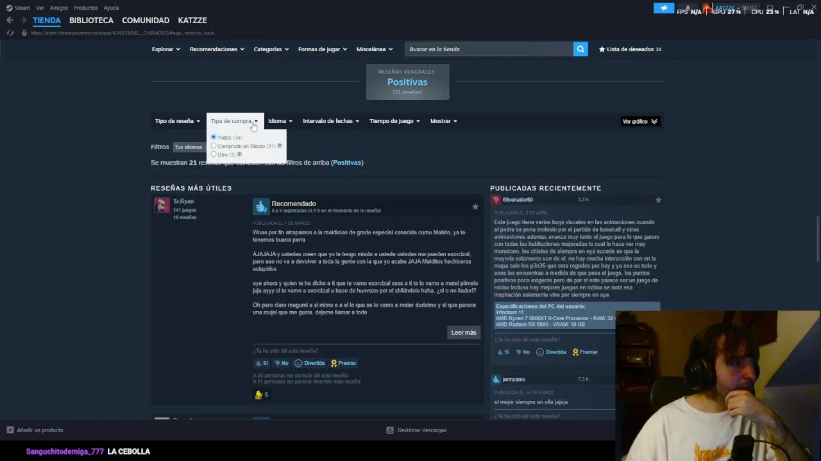
Task: Click the page URL address bar
Action: point(122,33)
